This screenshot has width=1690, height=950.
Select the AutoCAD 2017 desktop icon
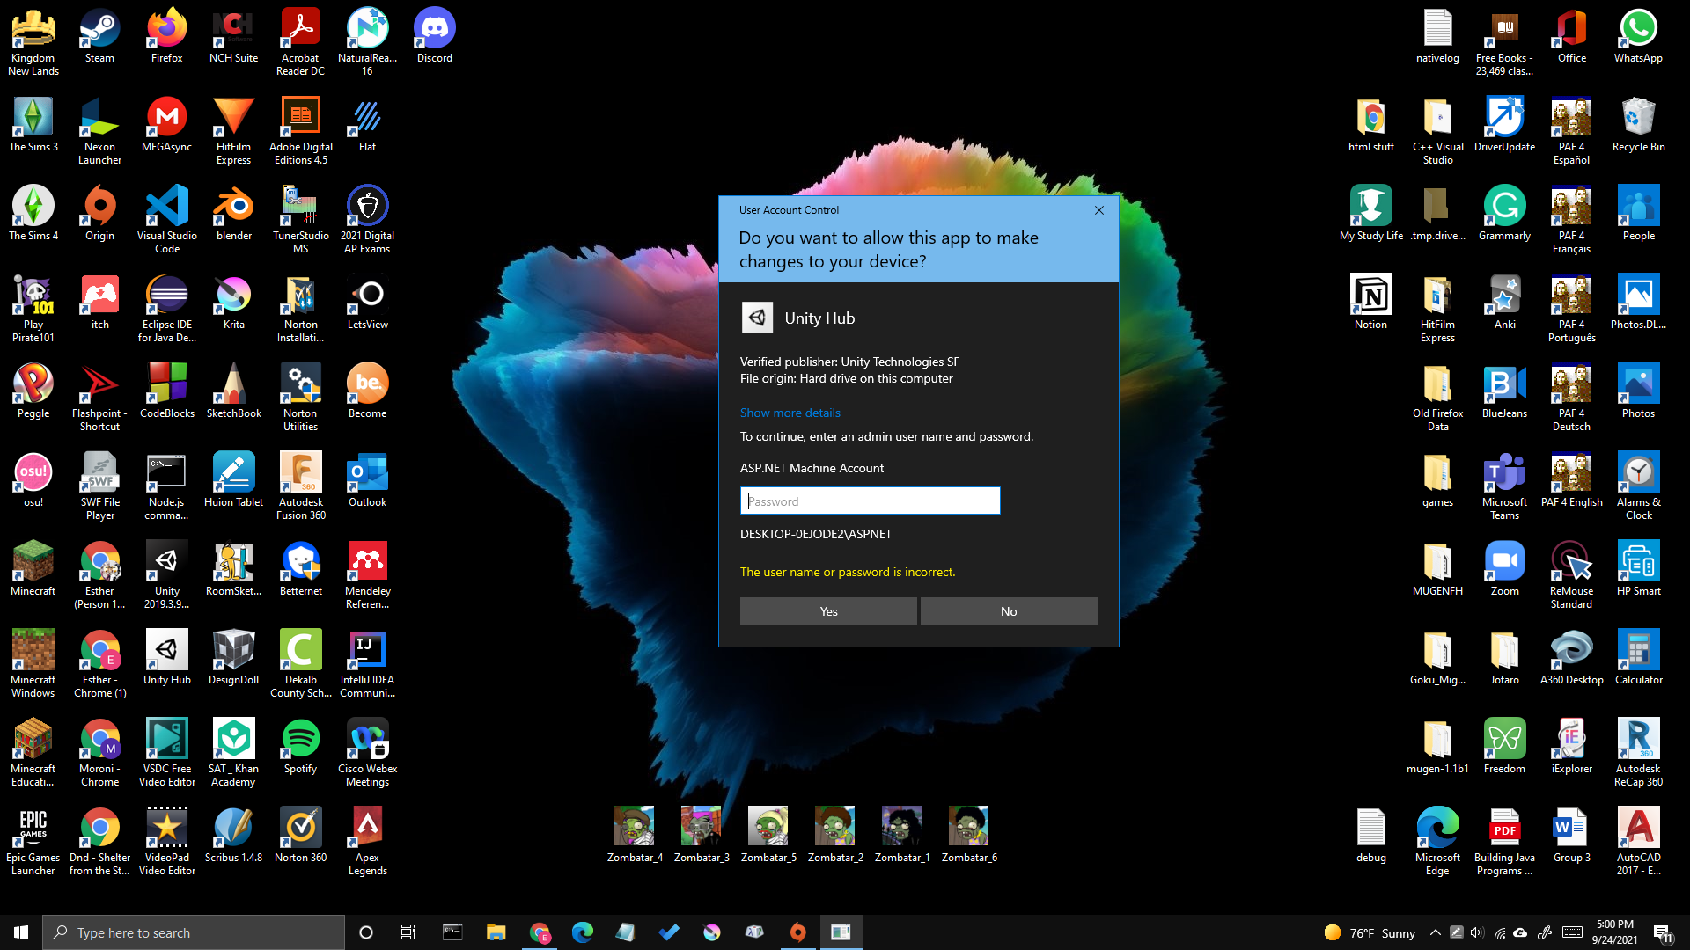pos(1638,842)
